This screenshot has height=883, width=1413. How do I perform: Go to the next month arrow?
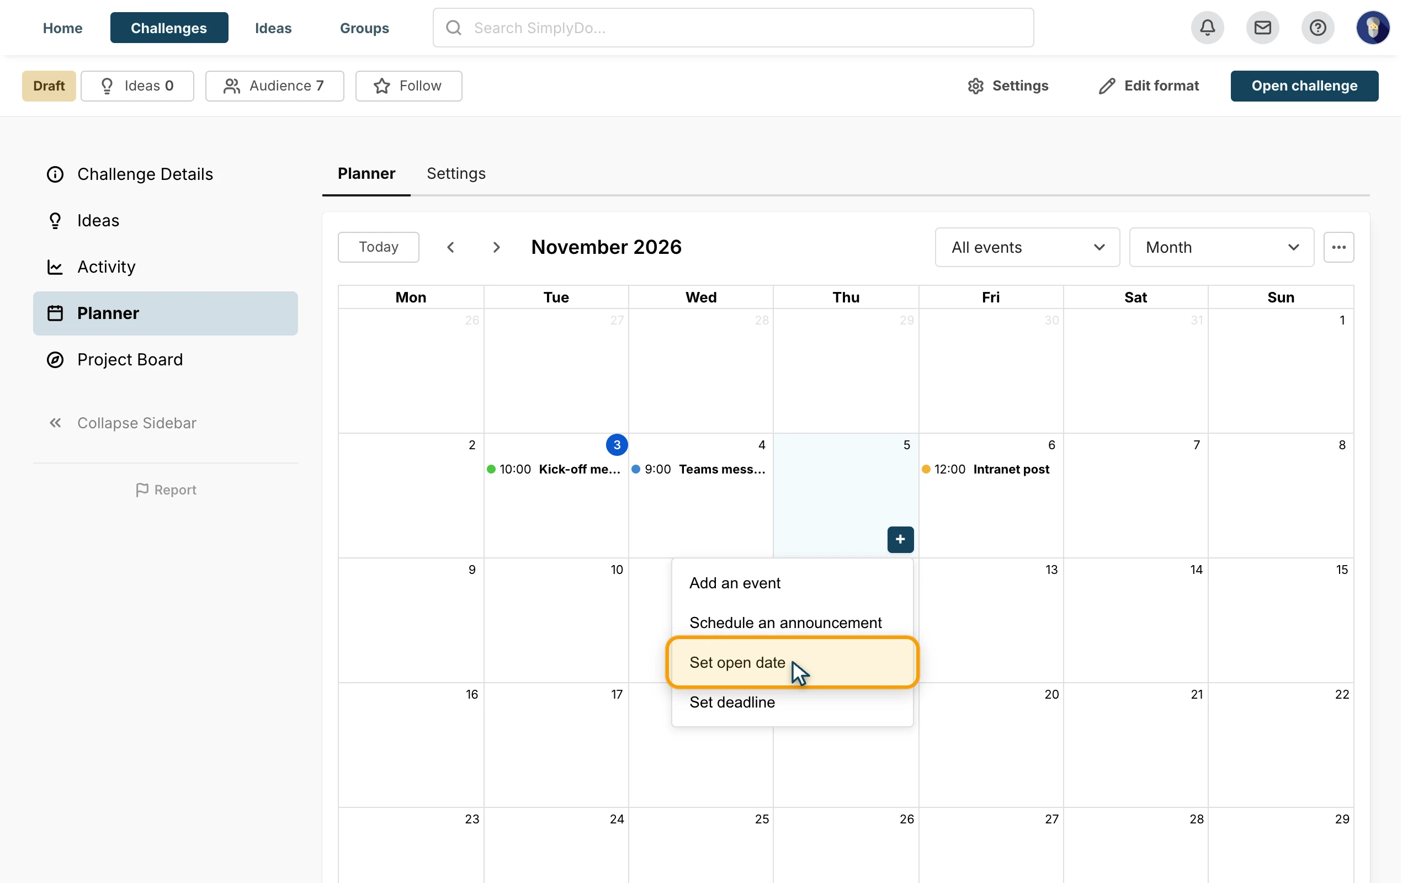click(496, 247)
